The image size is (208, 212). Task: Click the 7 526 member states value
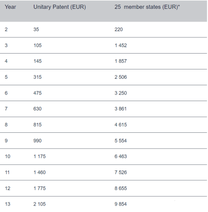121,172
